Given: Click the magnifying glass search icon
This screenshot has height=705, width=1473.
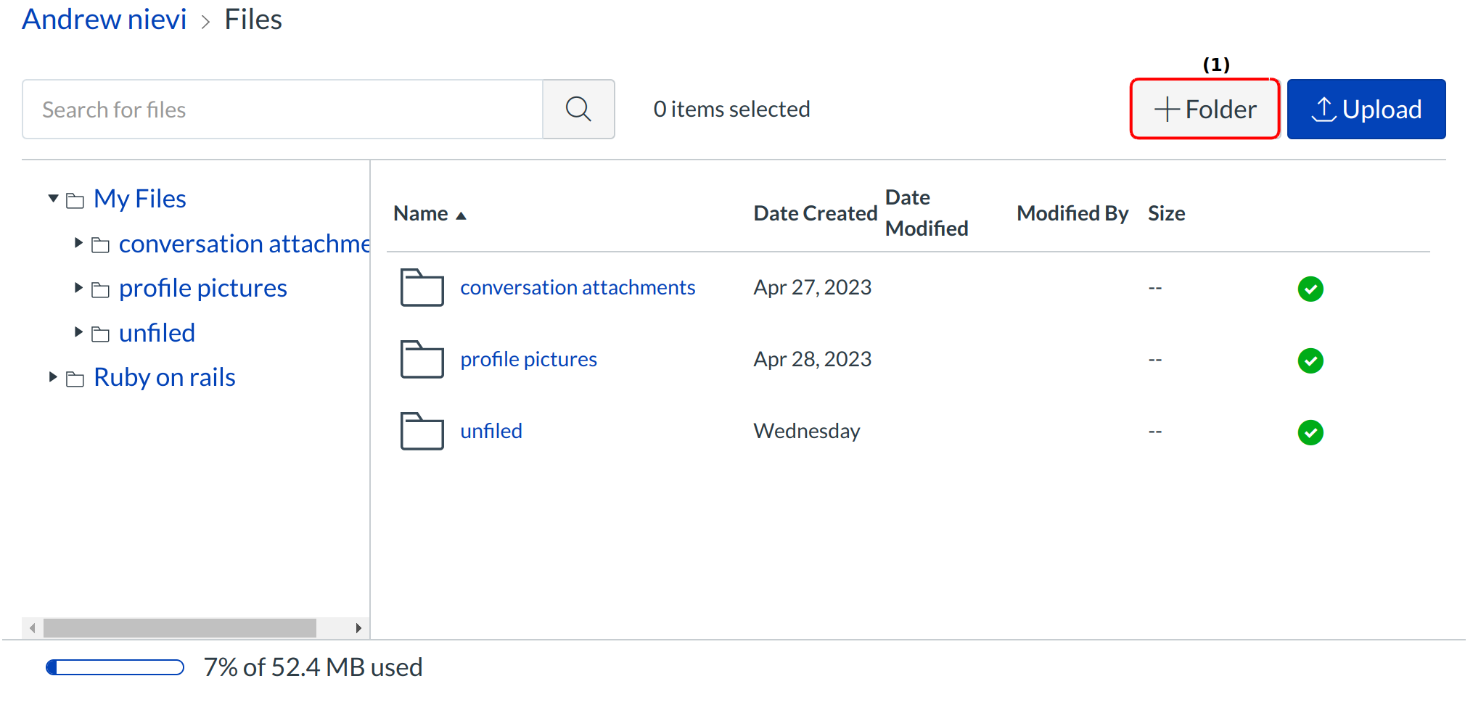Looking at the screenshot, I should pyautogui.click(x=578, y=110).
